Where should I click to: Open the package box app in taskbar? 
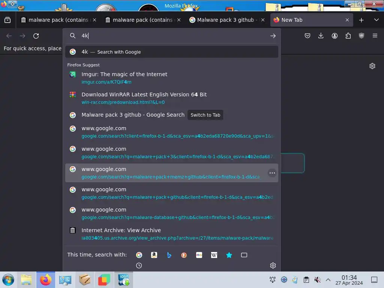pyautogui.click(x=85, y=280)
